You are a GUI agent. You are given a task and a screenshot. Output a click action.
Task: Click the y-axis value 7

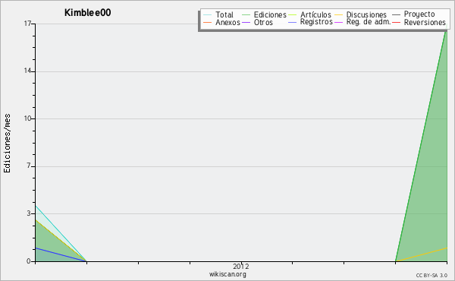(29, 166)
